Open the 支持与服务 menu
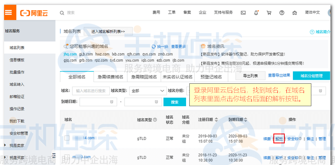The width and height of the screenshot is (335, 165). point(223,12)
